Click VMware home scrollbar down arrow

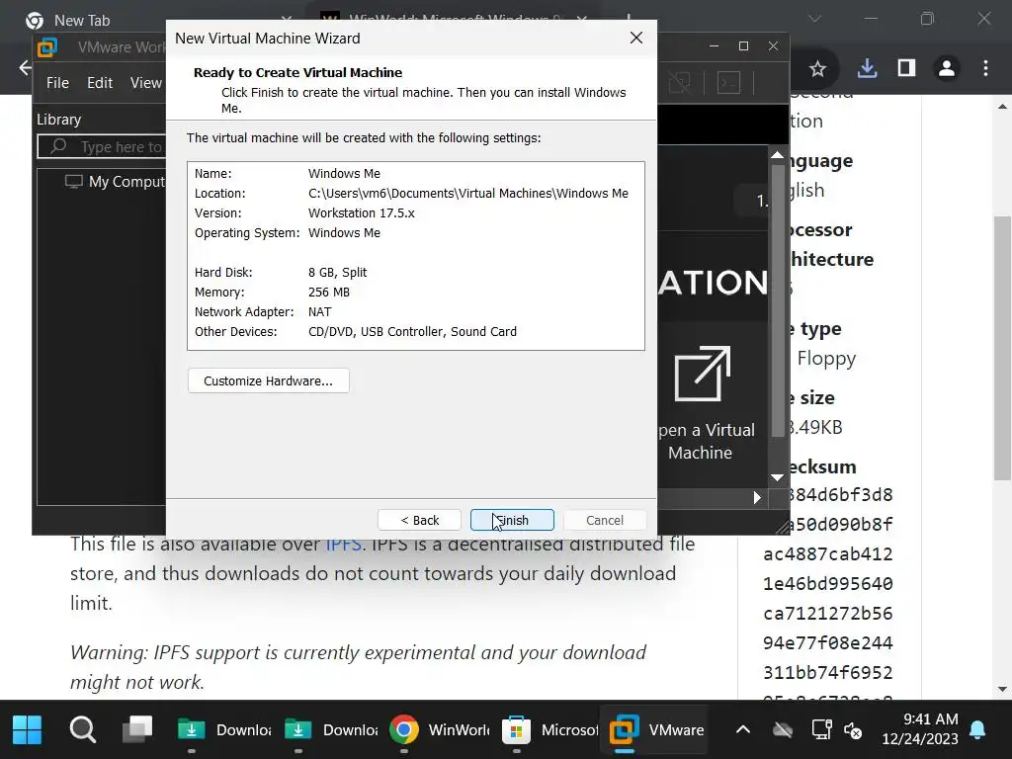pyautogui.click(x=777, y=477)
